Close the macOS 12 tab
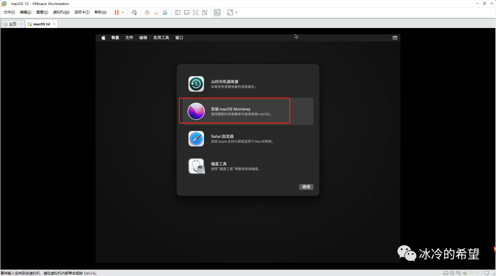The height and width of the screenshot is (276, 496). point(54,24)
